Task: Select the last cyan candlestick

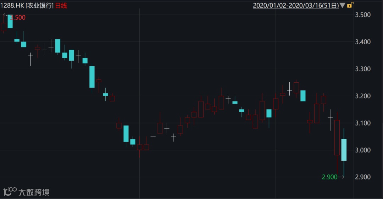Action: (344, 150)
